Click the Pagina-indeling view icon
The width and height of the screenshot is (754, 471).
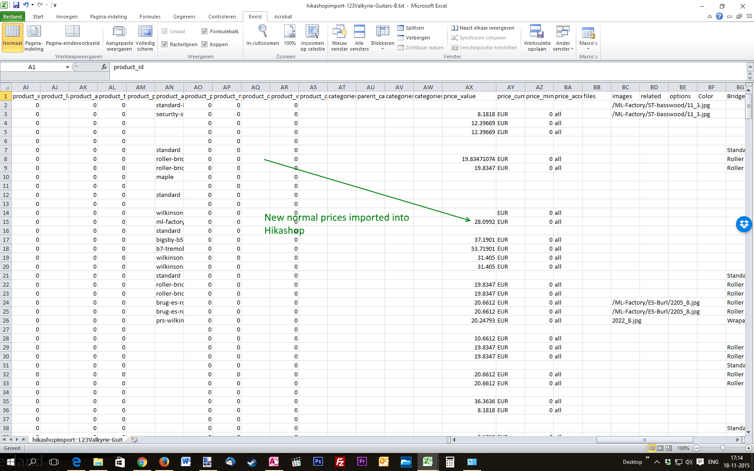(x=34, y=31)
